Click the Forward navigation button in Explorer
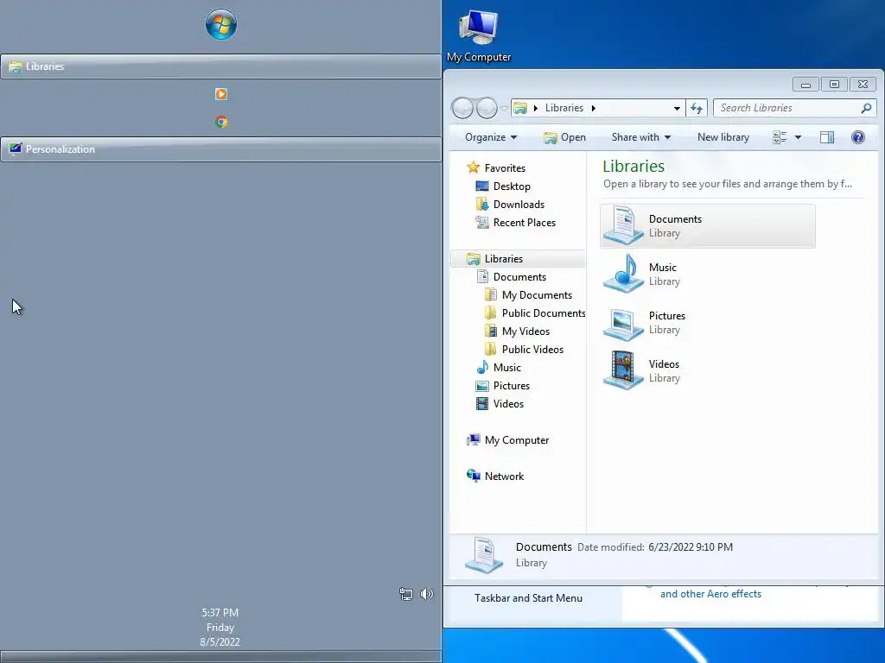885x663 pixels. coord(487,108)
